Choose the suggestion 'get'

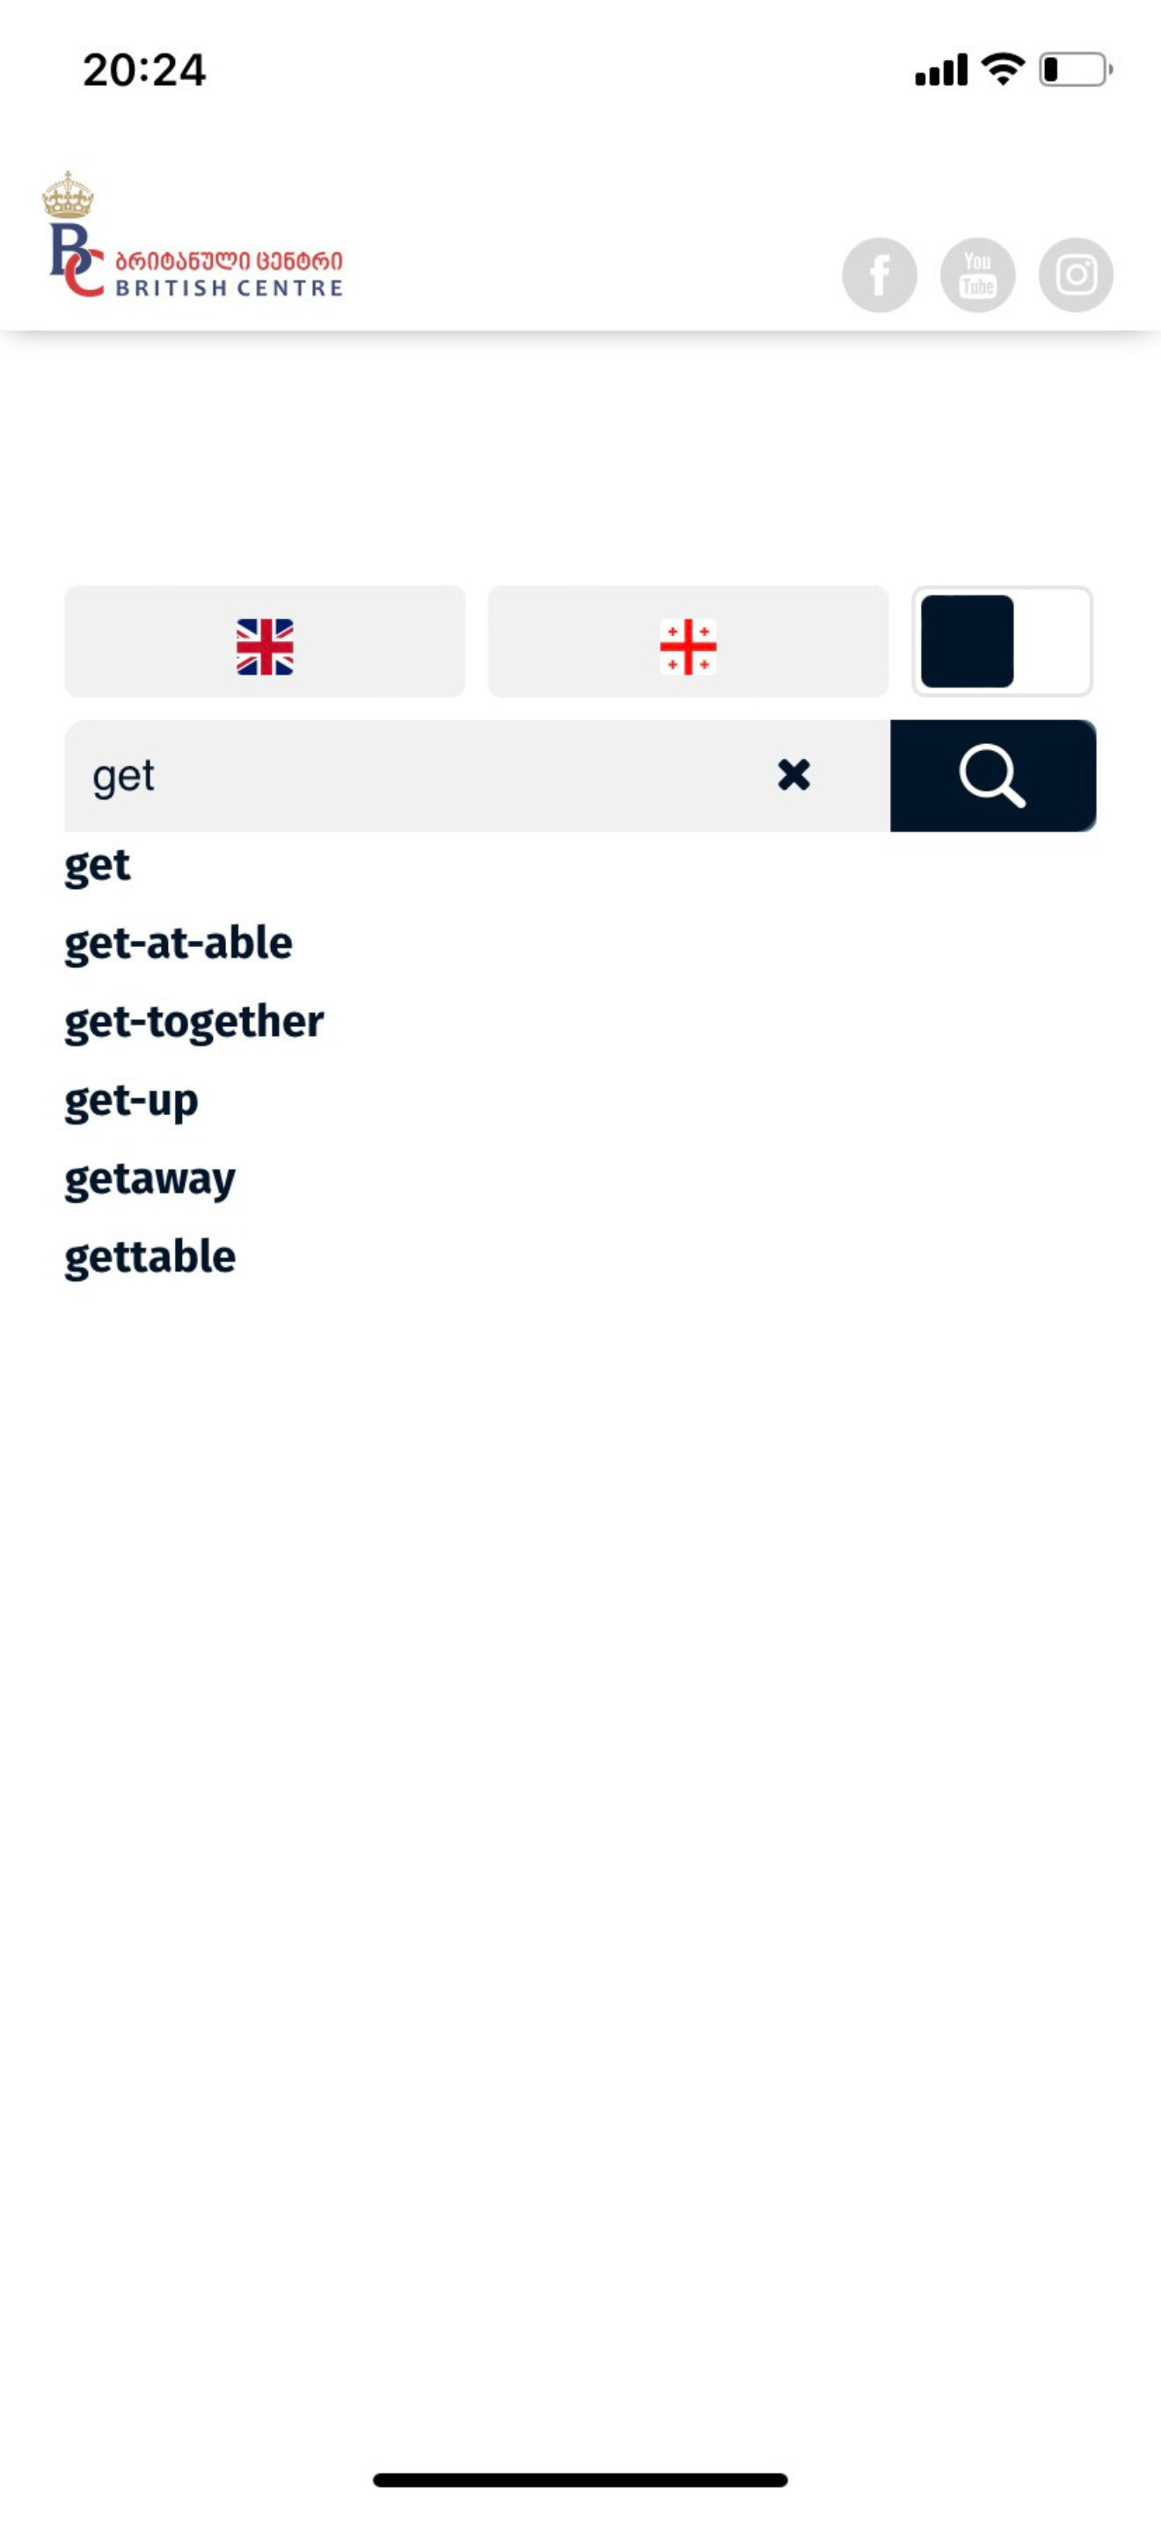pos(97,866)
